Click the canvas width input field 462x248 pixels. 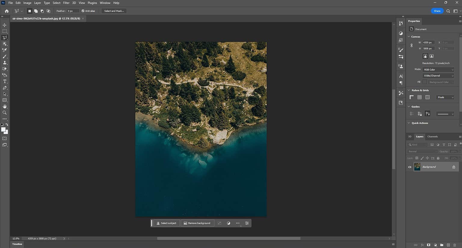click(x=428, y=43)
